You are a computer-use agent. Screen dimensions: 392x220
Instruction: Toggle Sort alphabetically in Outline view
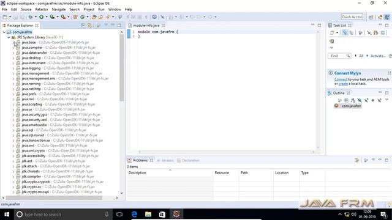click(353, 100)
